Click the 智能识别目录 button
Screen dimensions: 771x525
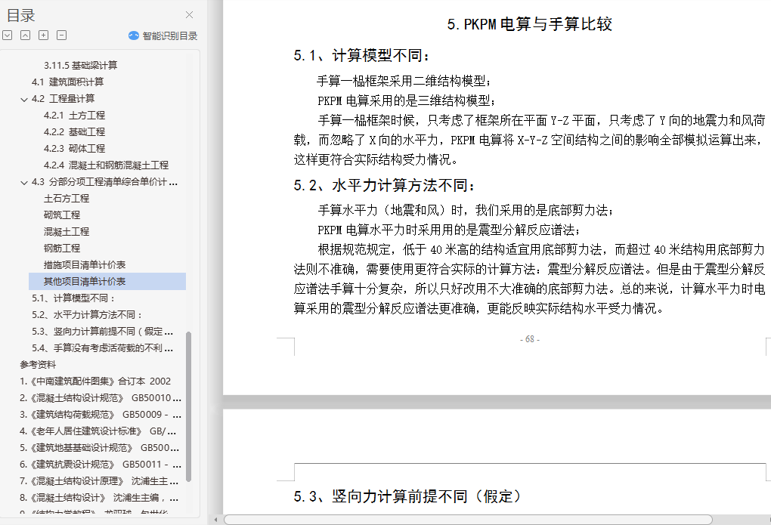click(163, 36)
